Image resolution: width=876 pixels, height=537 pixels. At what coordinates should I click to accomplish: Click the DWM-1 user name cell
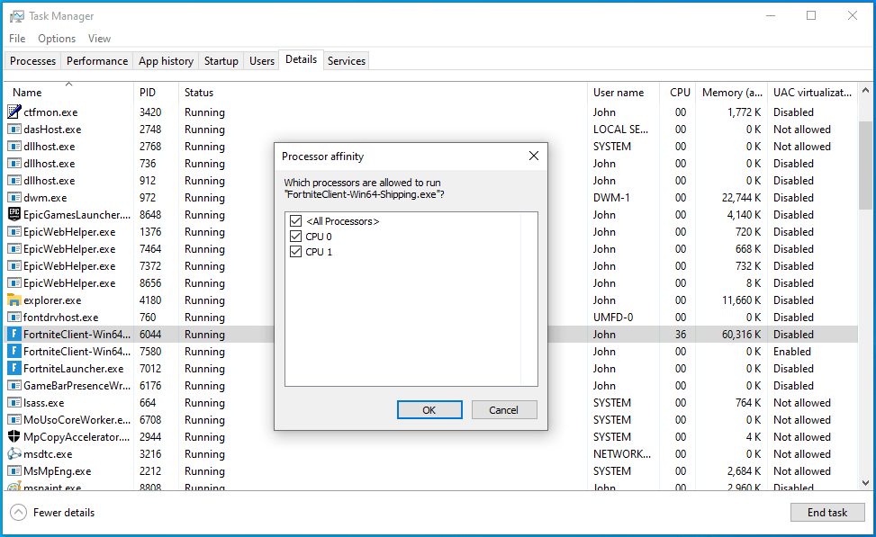(611, 198)
